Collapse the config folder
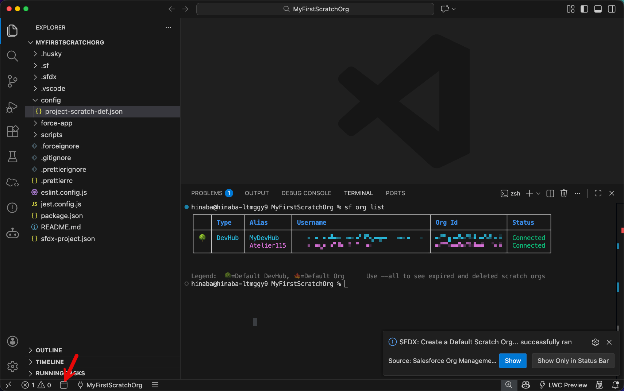 pyautogui.click(x=51, y=100)
